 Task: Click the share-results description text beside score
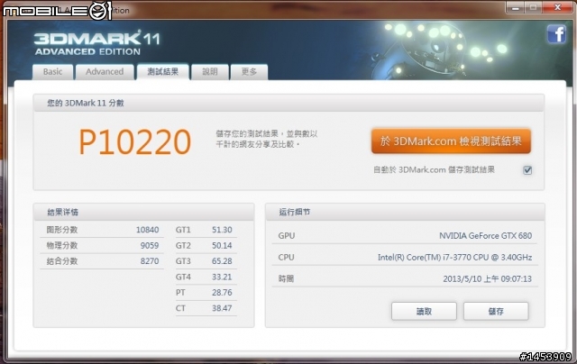(x=267, y=139)
